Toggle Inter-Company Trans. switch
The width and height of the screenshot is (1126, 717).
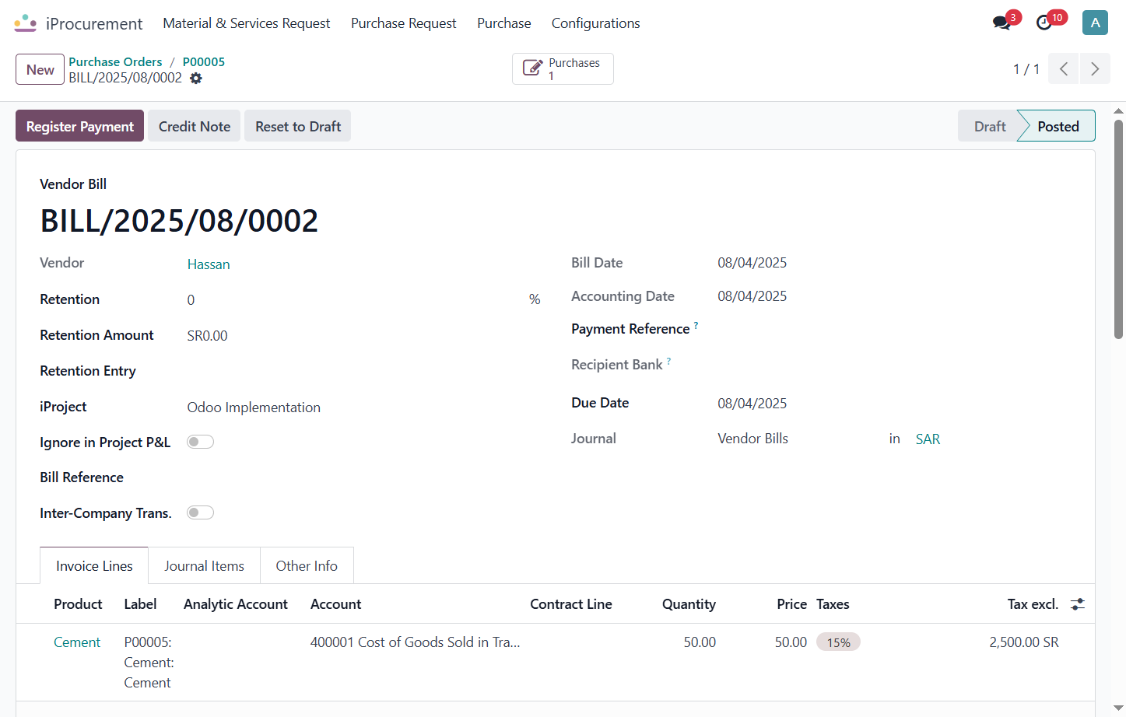point(200,512)
